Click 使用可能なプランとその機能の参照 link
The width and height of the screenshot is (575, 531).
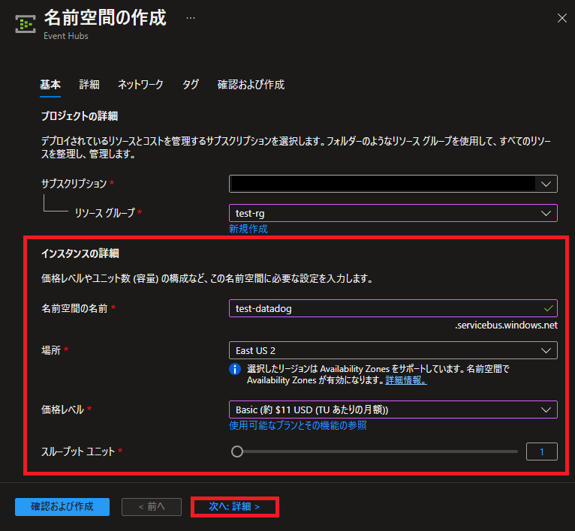click(x=298, y=425)
